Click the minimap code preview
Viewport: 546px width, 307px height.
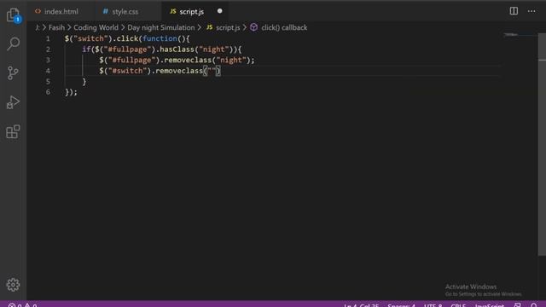click(x=511, y=34)
